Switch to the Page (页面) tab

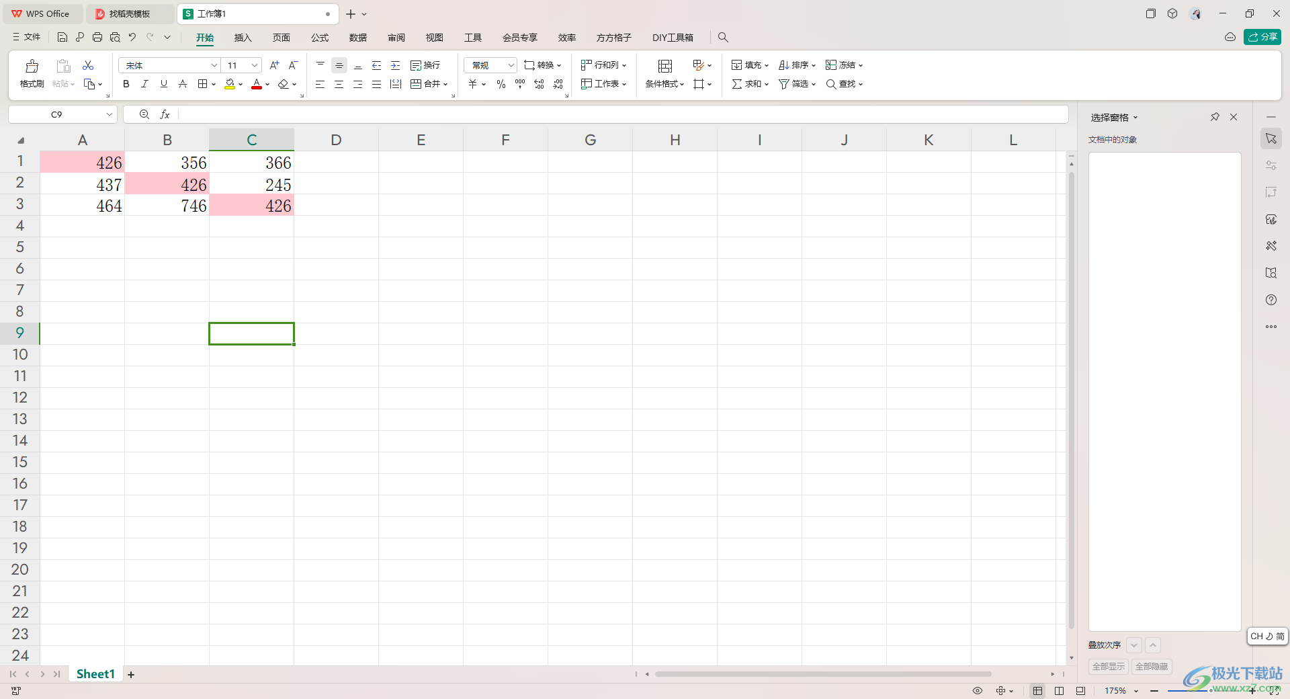tap(282, 38)
